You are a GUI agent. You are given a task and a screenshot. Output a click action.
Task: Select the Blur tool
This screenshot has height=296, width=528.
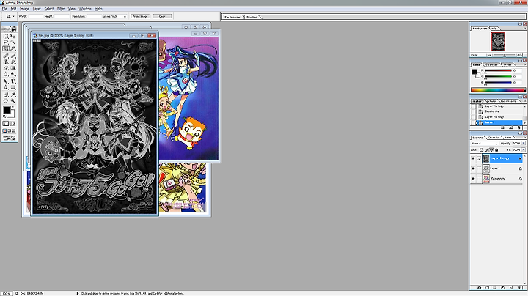[6, 74]
